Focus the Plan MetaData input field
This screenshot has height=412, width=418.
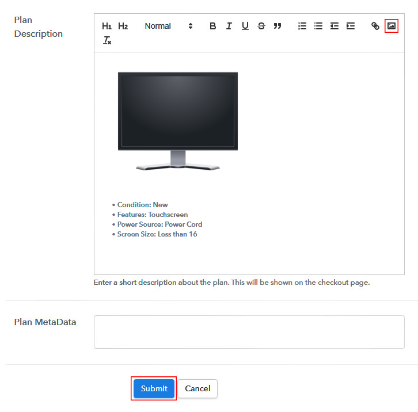249,332
